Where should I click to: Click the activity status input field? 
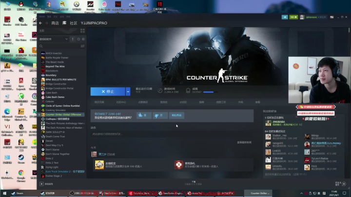click(172, 134)
